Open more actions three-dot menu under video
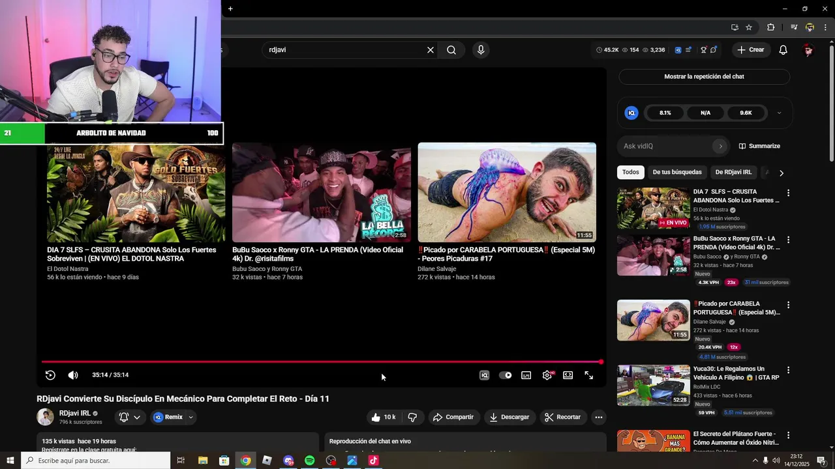 coord(599,417)
